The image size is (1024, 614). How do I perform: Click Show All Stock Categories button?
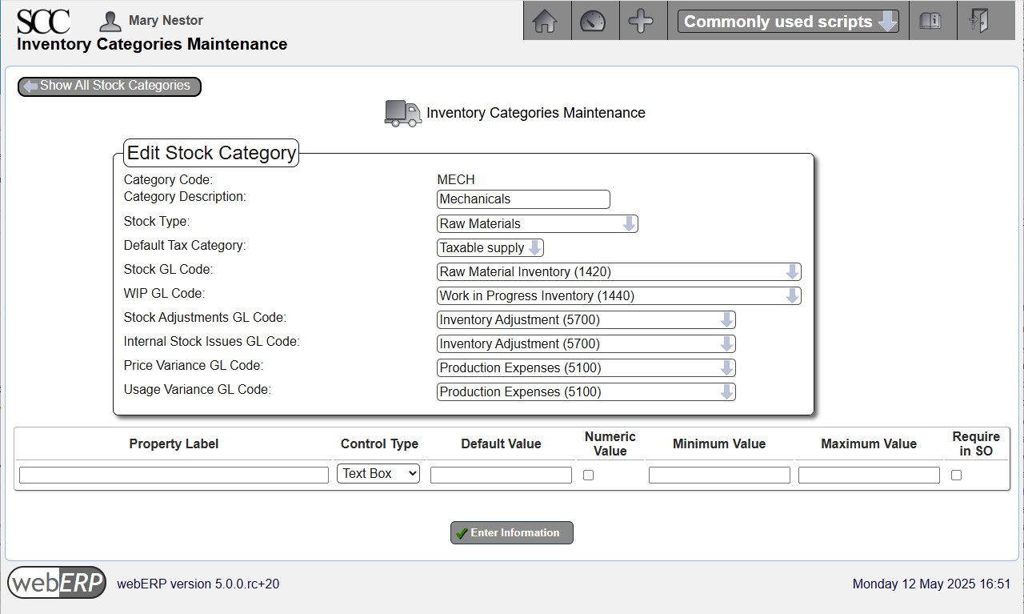(x=110, y=86)
